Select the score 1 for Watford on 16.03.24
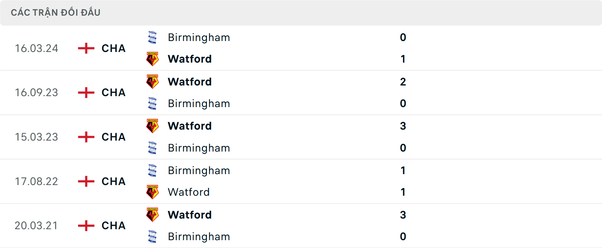 tap(403, 59)
